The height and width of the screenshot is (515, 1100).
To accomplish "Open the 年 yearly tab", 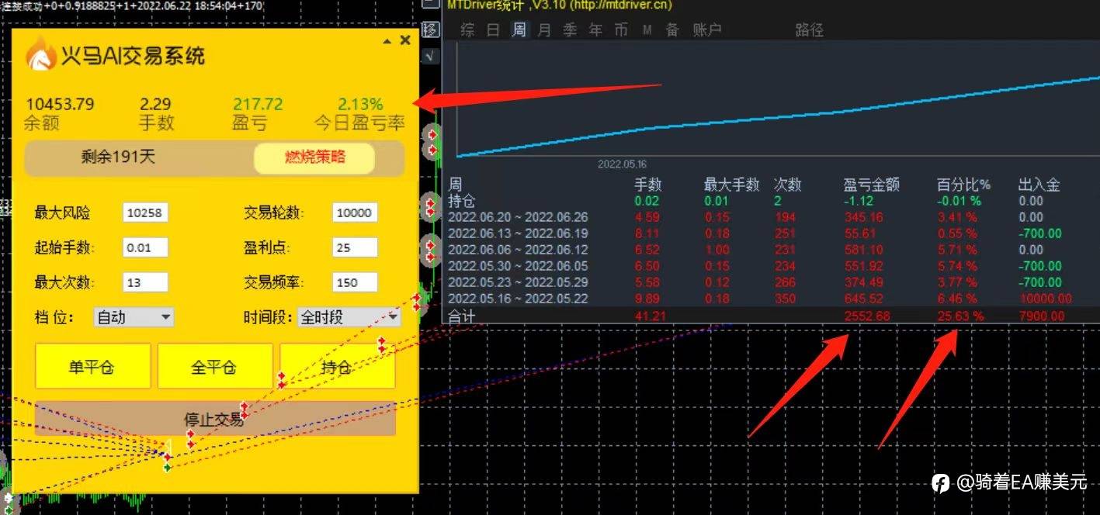I will point(595,30).
